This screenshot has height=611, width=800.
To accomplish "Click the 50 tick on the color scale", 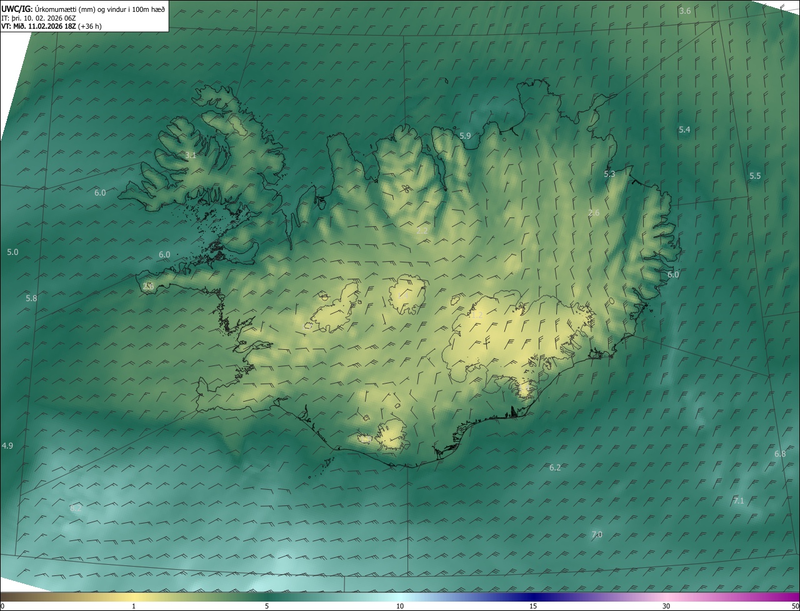I will pyautogui.click(x=795, y=606).
